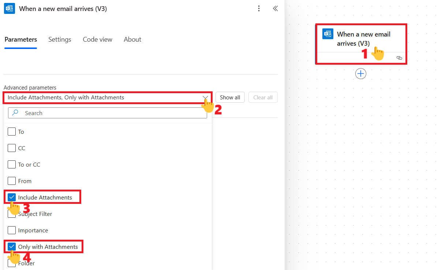Viewport: 438px width, 270px height.
Task: Switch to the Settings tab
Action: click(60, 39)
